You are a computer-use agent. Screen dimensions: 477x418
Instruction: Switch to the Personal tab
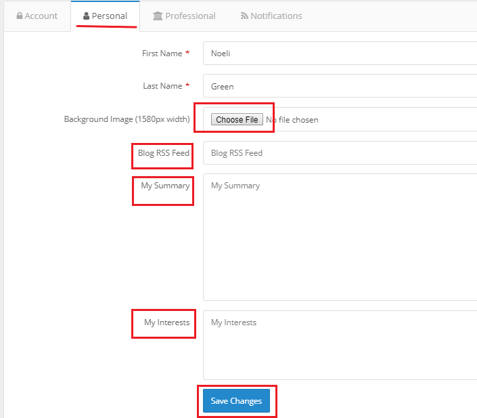tap(106, 16)
